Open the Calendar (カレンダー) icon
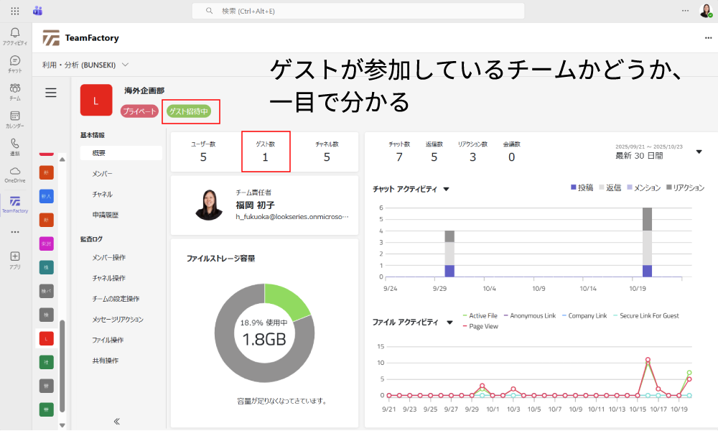Screen dimensions: 718x431 (15, 119)
